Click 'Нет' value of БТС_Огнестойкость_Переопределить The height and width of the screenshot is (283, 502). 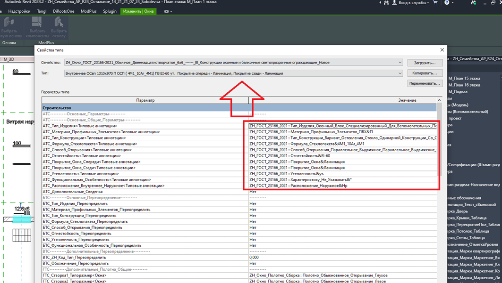(342, 234)
